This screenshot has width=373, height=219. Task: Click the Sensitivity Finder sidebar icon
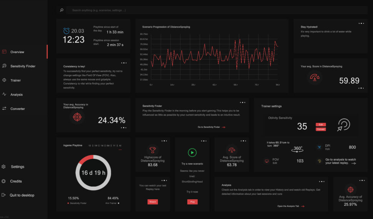click(x=4, y=66)
